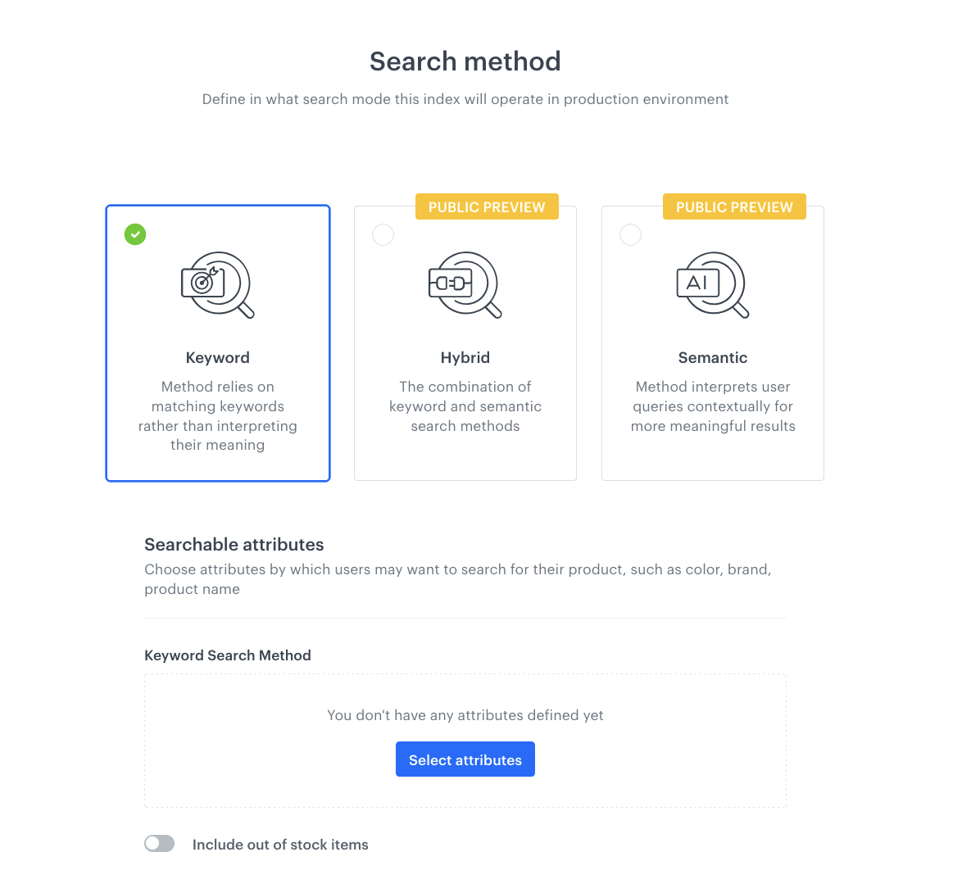
Task: Click the PUBLIC PREVIEW badge on Hybrid
Action: (x=487, y=206)
